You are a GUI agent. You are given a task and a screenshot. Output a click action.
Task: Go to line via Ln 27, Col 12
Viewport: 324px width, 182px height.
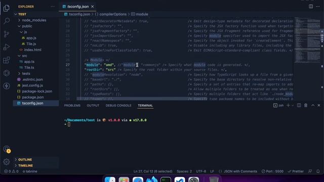tap(153, 171)
